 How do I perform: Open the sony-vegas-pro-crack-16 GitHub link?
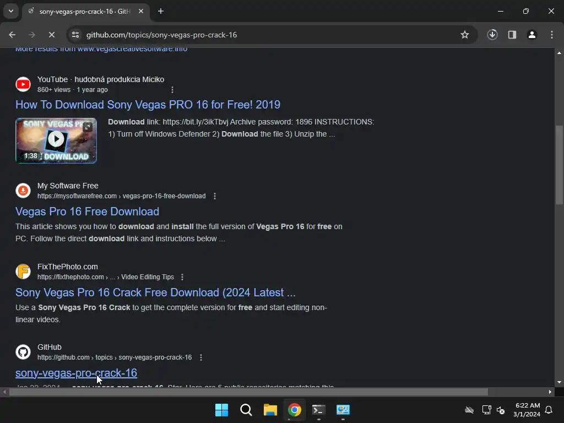click(76, 373)
